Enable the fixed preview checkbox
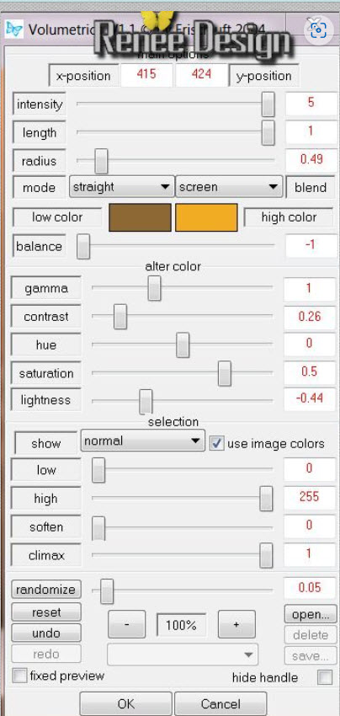 coord(19,676)
